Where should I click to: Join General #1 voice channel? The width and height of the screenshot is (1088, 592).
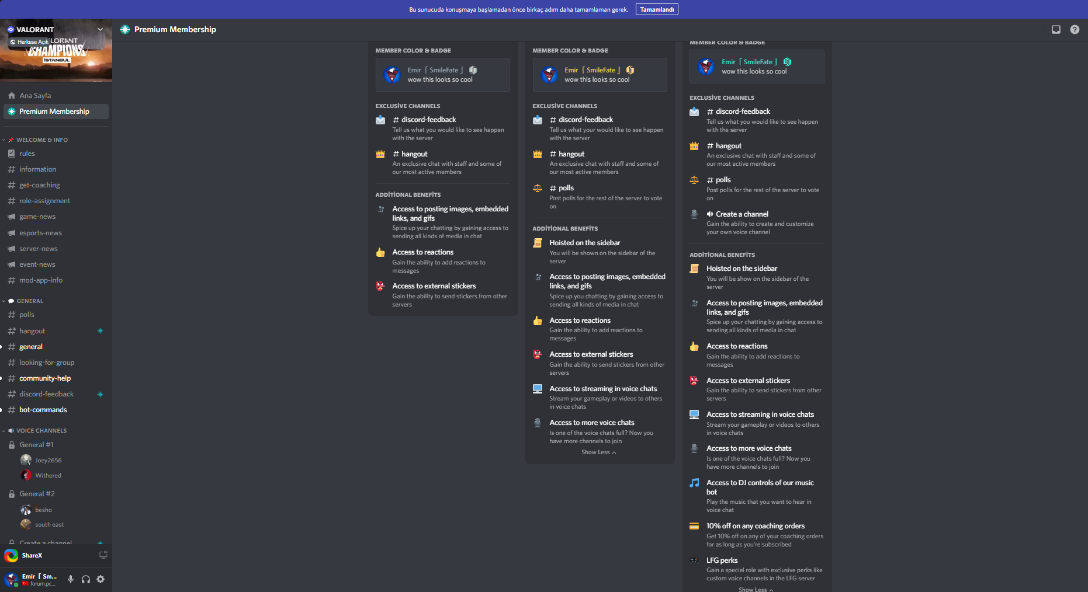[x=36, y=445]
